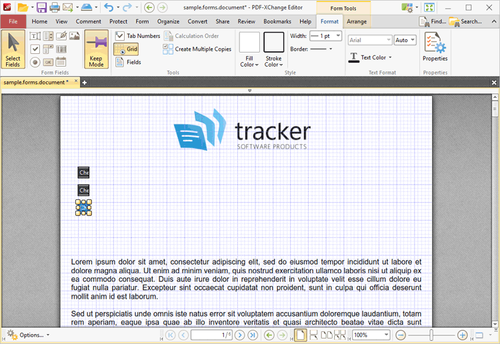The image size is (500, 344).
Task: Click the page number field
Action: pyautogui.click(x=211, y=335)
